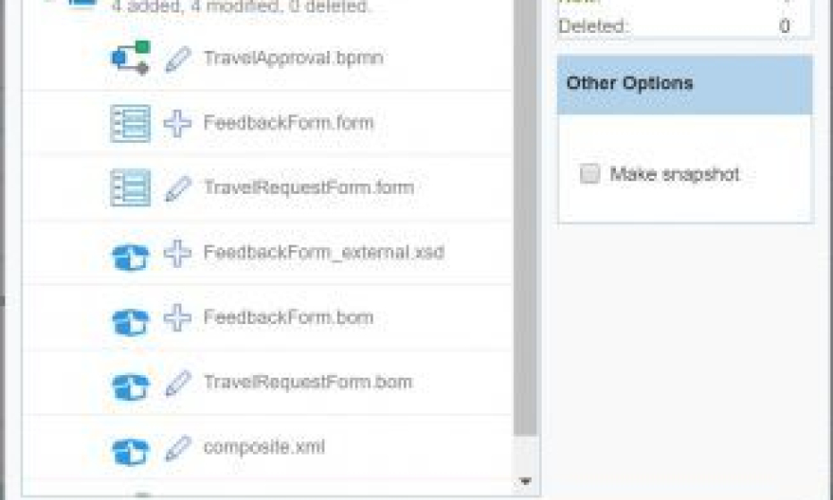This screenshot has height=500, width=833.
Task: Click the BPMN process icon for TravelApproval
Action: 130,58
